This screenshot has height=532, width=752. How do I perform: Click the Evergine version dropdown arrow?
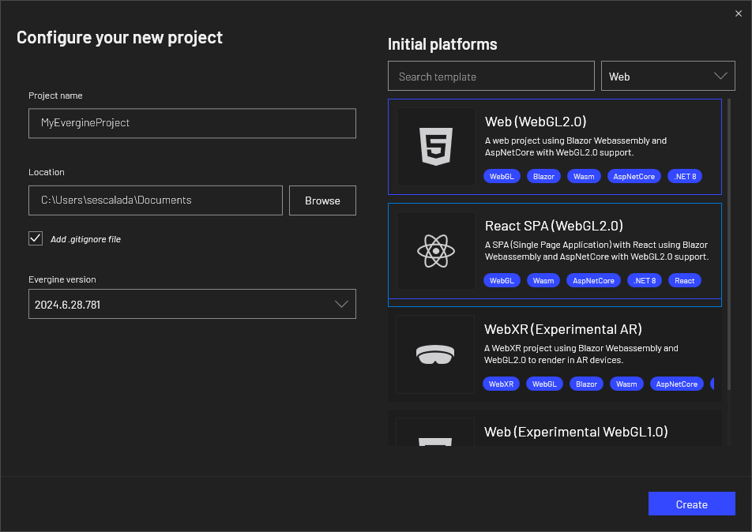341,304
